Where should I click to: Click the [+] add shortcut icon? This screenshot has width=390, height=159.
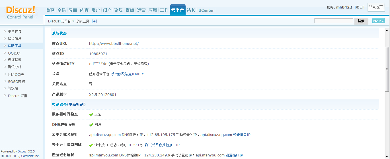(x=94, y=21)
